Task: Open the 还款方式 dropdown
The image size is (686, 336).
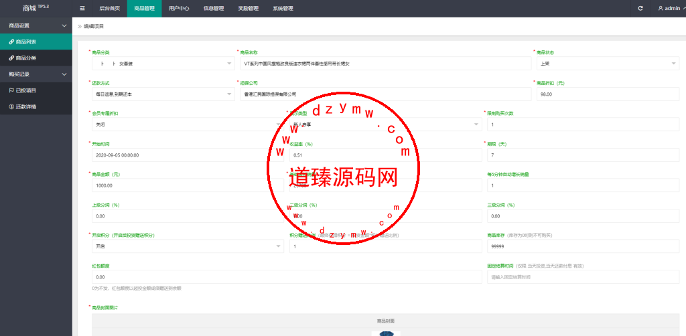Action: click(x=163, y=94)
